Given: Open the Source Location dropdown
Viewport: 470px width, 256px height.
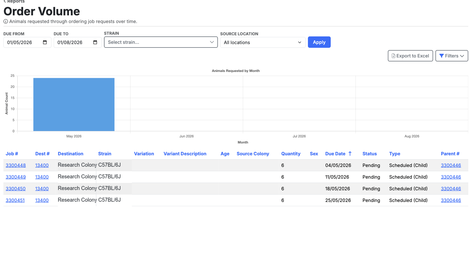Looking at the screenshot, I should 263,42.
